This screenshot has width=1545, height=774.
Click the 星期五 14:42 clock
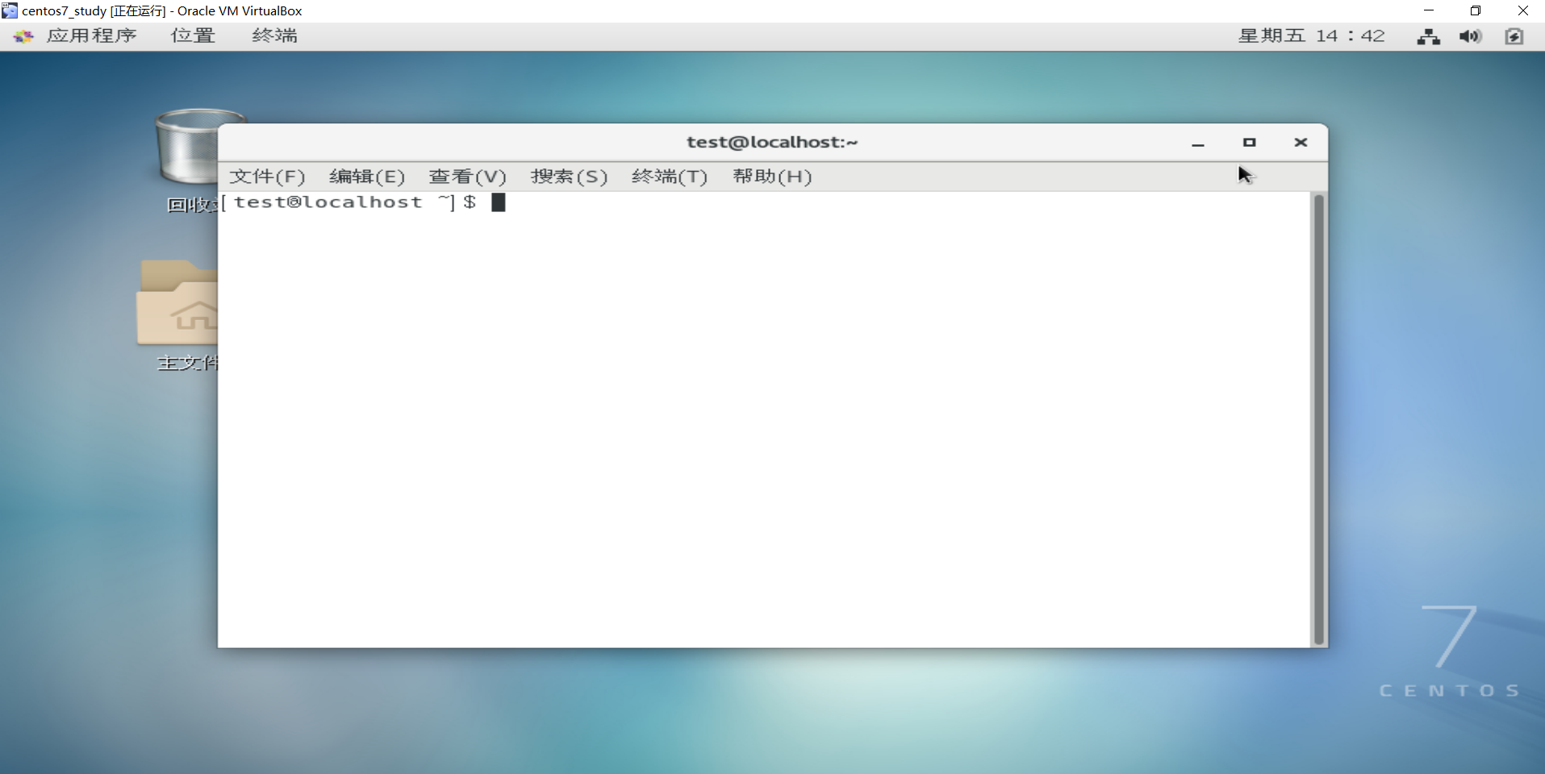pos(1312,35)
